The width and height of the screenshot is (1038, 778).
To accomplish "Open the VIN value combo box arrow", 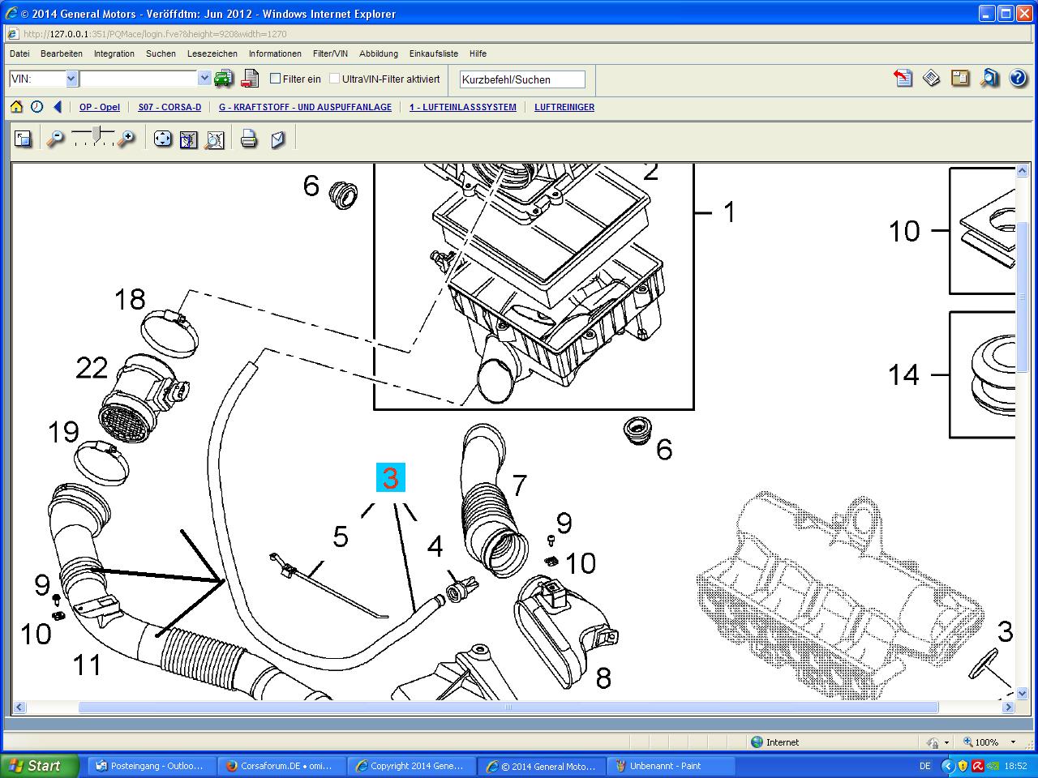I will (x=204, y=79).
